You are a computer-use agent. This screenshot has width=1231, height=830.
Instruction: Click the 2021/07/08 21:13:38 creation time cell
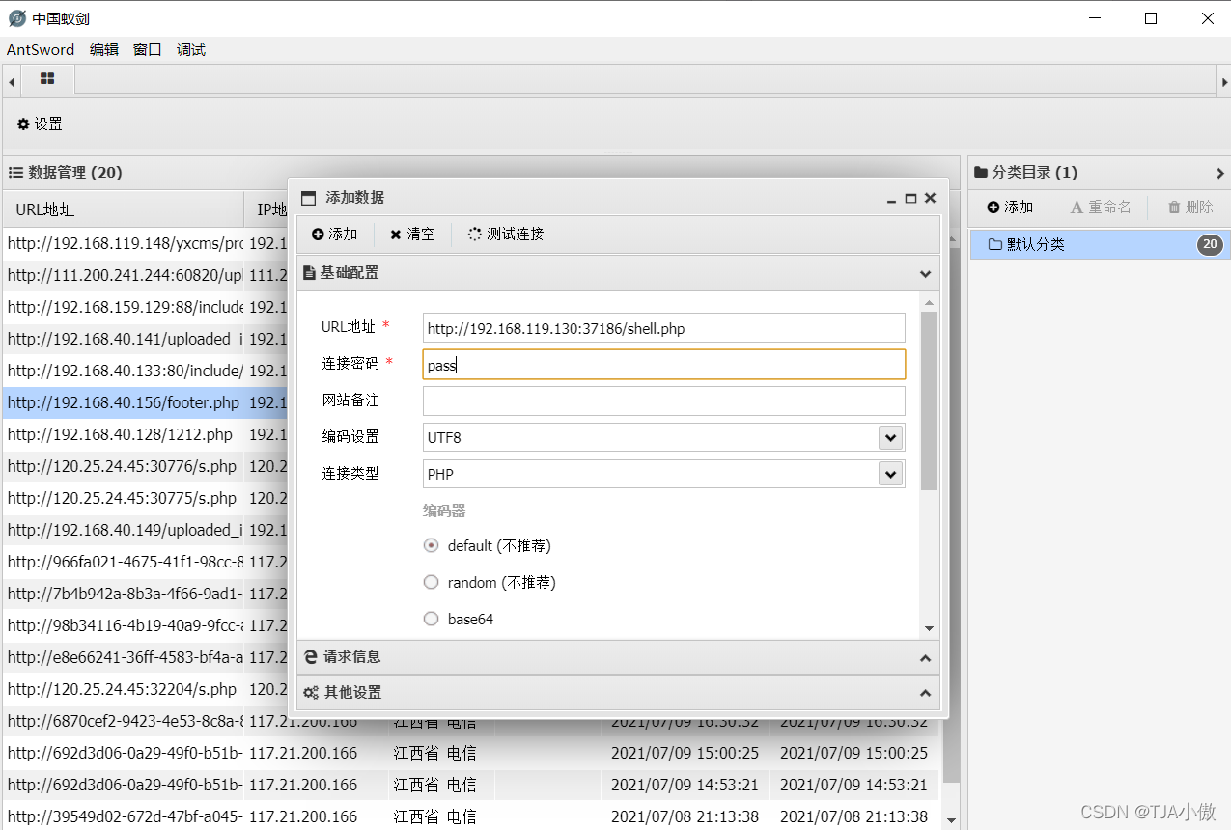[685, 816]
